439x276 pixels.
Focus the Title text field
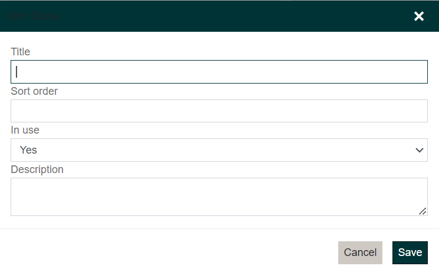pyautogui.click(x=219, y=72)
